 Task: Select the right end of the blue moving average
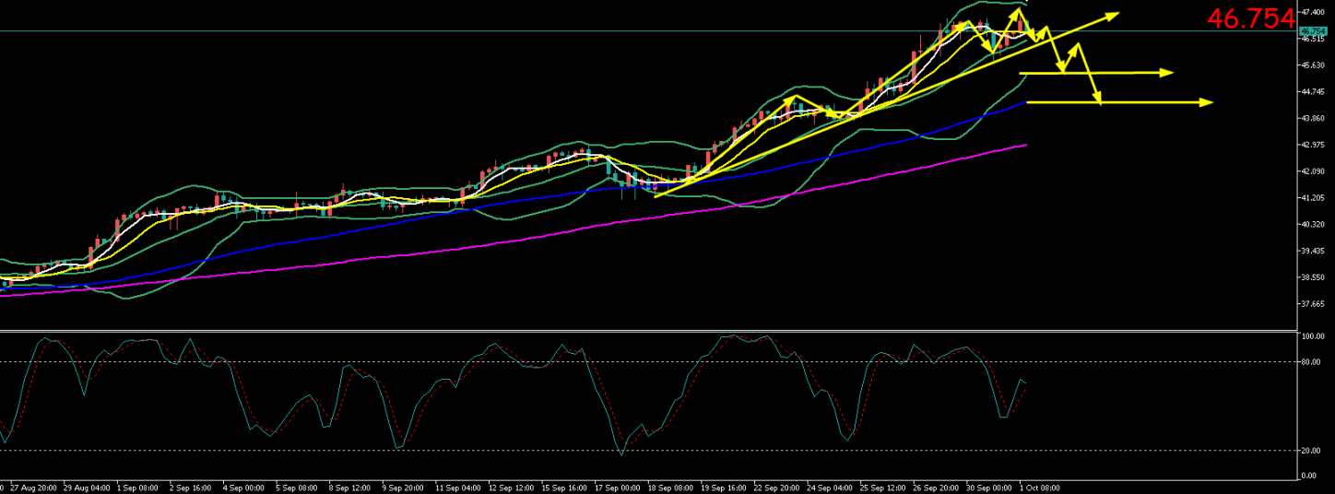(x=1024, y=103)
